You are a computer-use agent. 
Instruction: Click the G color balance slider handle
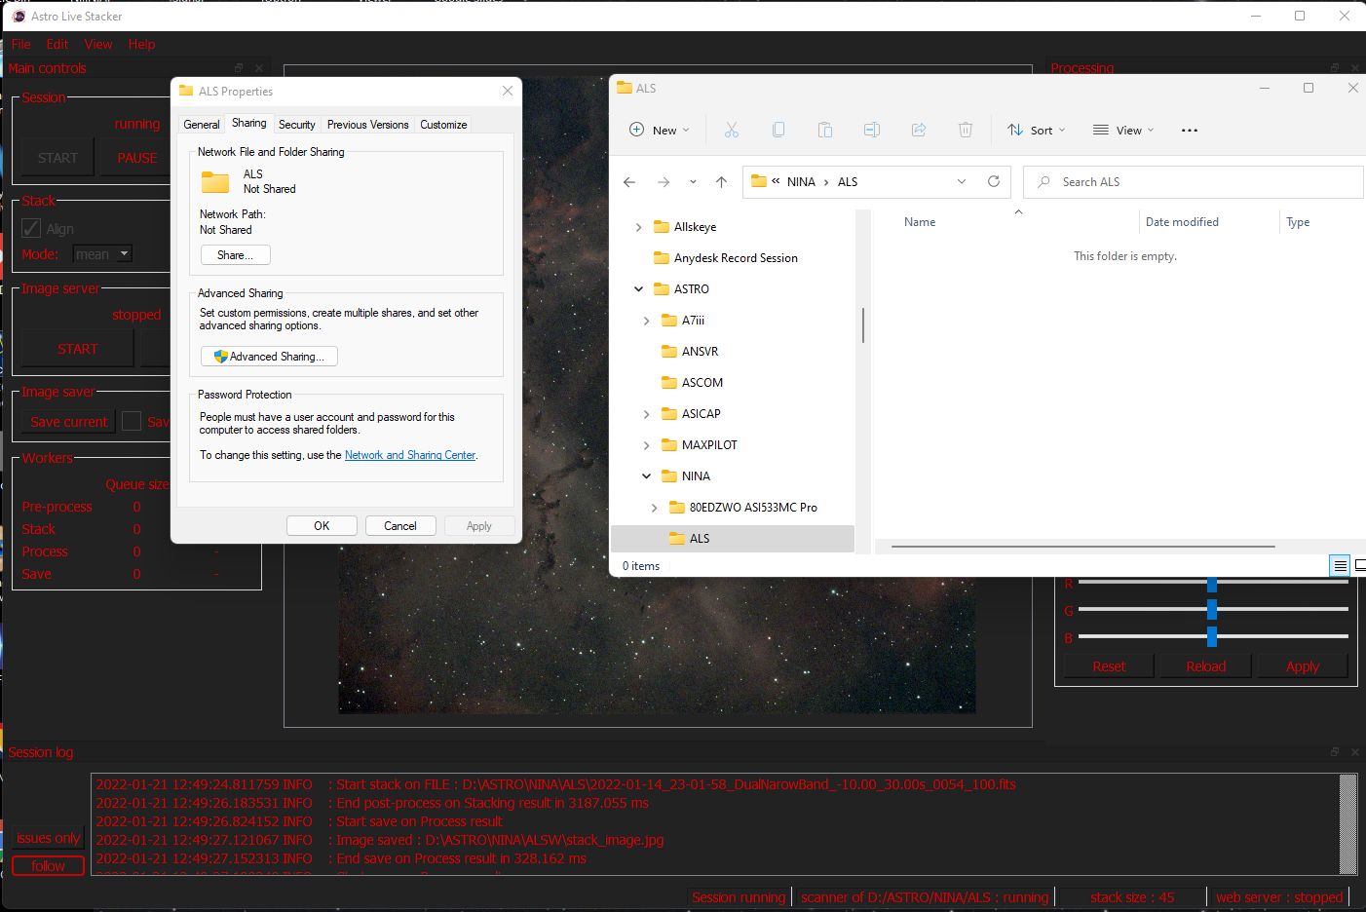click(1212, 609)
